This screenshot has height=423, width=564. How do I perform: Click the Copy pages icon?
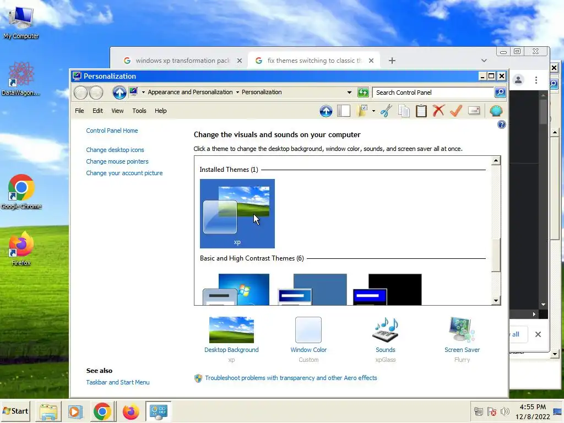coord(404,111)
